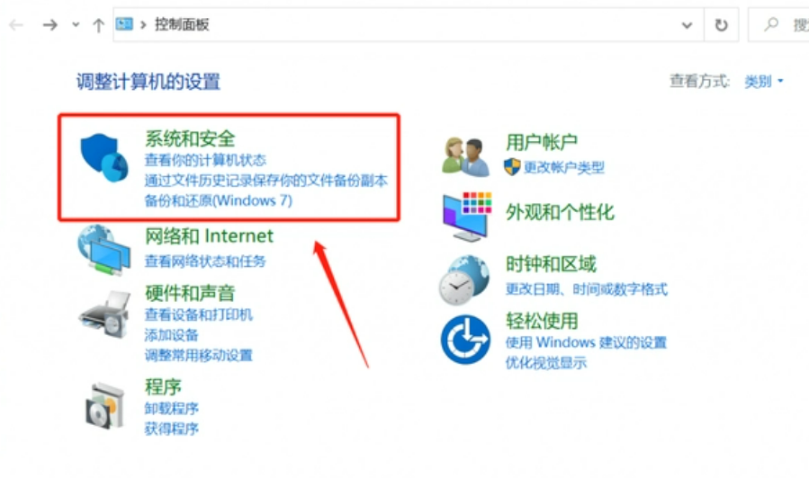Open the 系统和安全 category heading
This screenshot has height=478, width=809.
tap(190, 138)
